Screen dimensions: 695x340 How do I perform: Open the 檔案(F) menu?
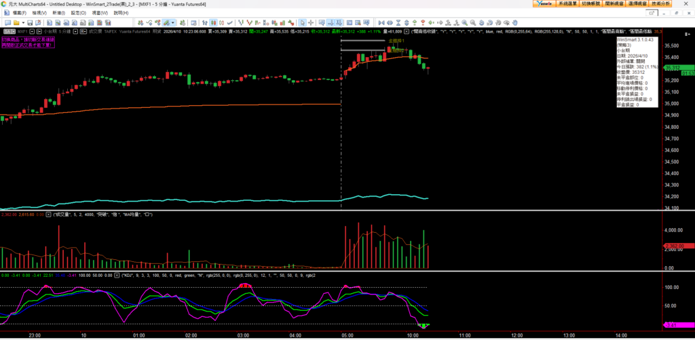(x=16, y=13)
